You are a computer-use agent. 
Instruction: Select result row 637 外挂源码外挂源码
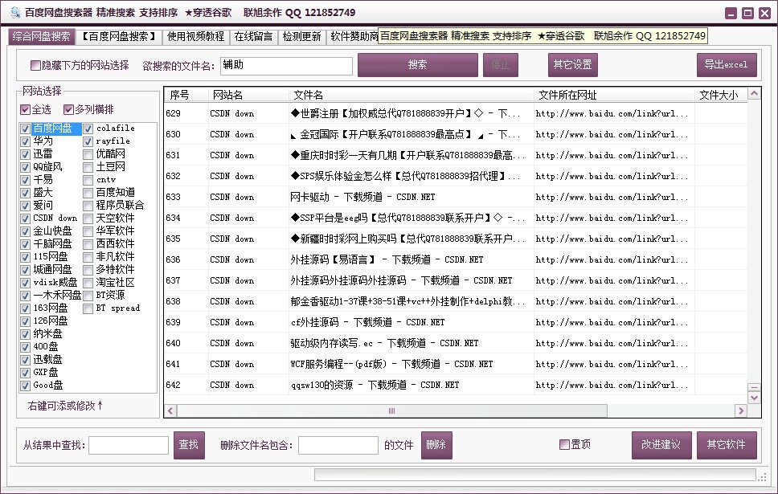tap(456, 280)
